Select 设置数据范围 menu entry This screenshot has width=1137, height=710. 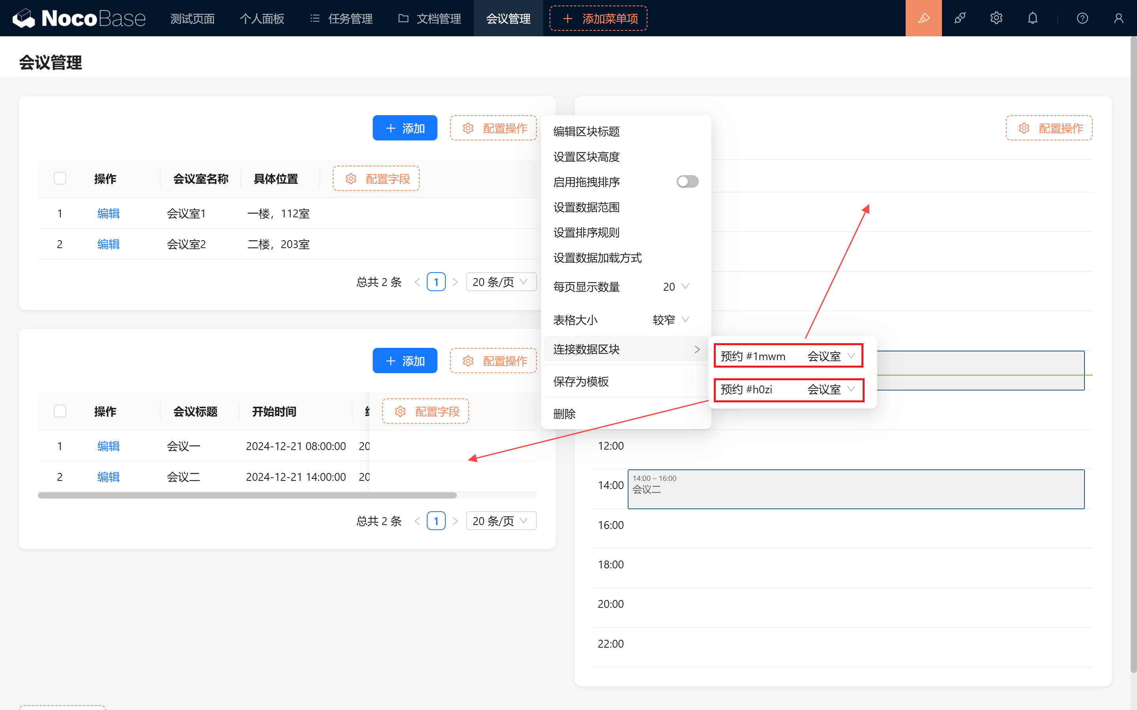(x=586, y=207)
